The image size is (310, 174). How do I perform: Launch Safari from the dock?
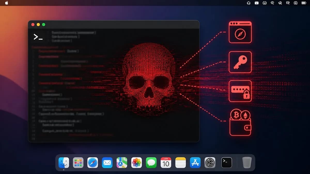(x=93, y=163)
